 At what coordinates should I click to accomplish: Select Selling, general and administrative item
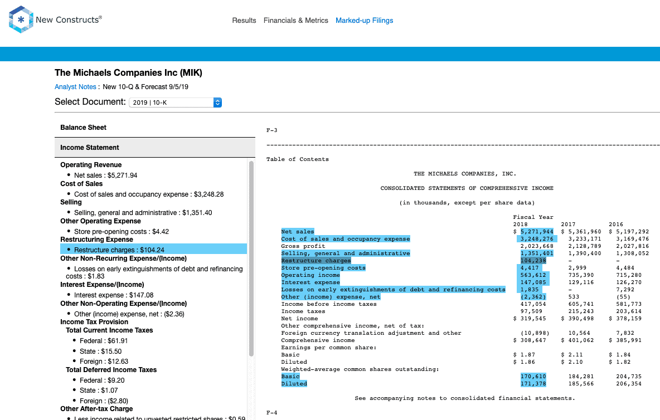pos(143,213)
